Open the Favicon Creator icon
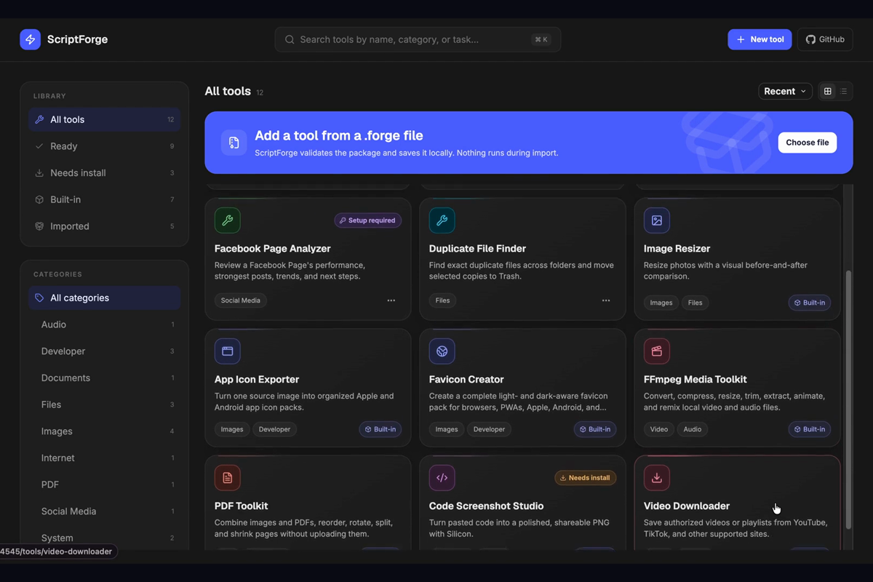 pos(442,351)
